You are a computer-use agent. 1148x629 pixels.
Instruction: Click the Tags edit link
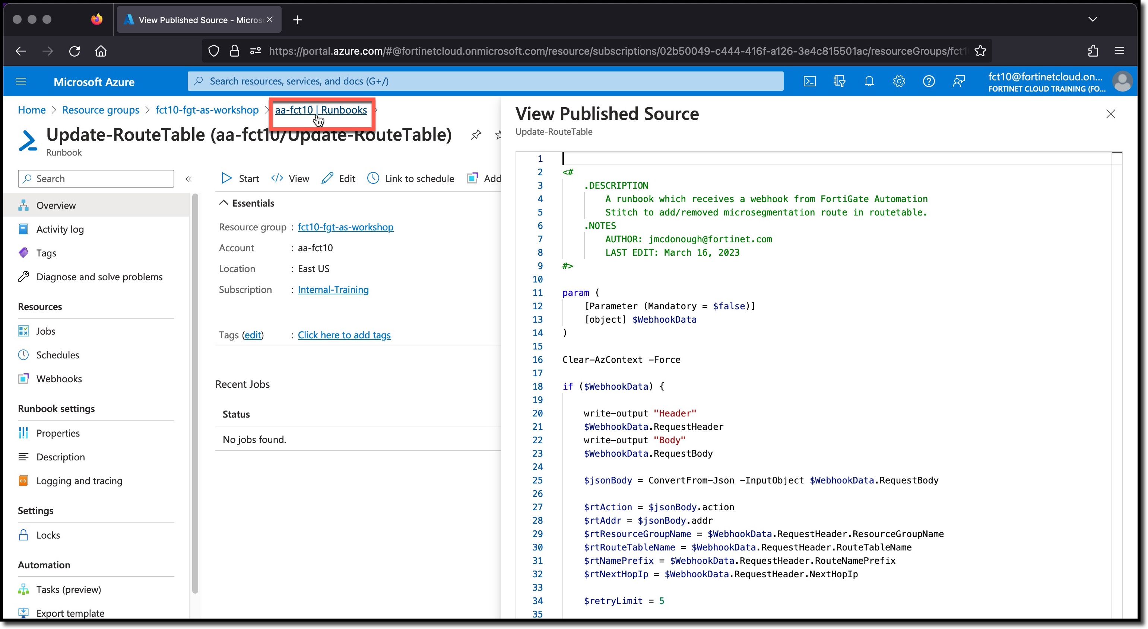pyautogui.click(x=253, y=335)
